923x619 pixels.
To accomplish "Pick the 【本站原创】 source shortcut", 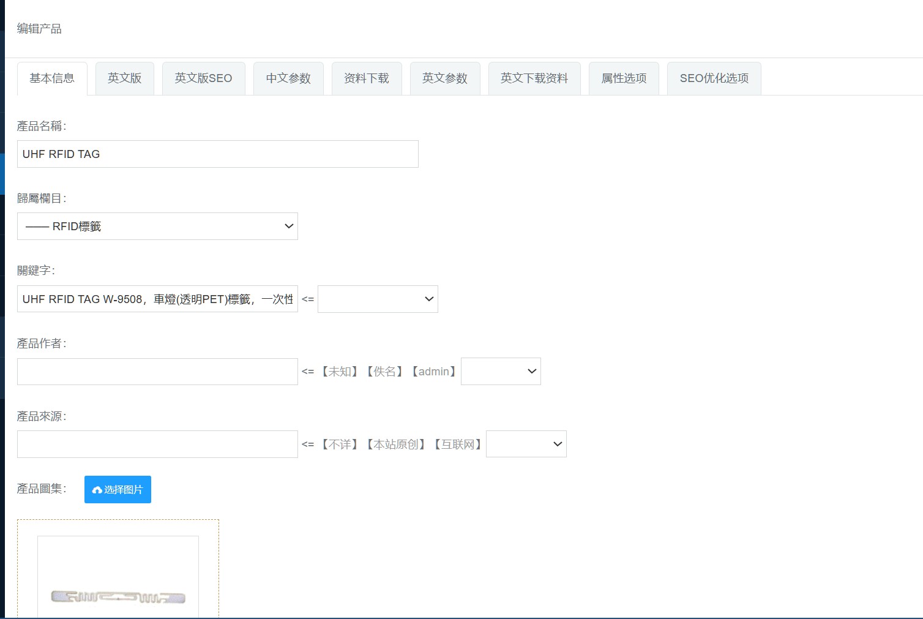I will coord(396,445).
